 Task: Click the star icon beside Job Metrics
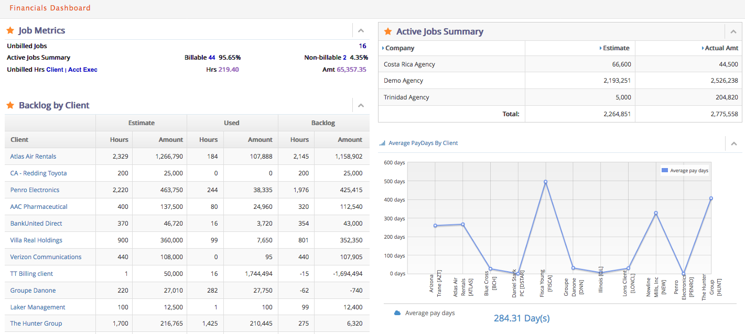(10, 30)
